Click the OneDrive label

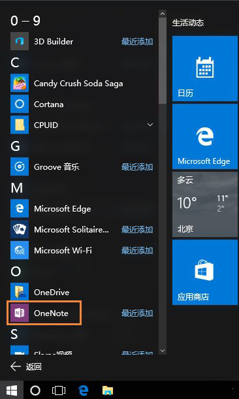(52, 292)
